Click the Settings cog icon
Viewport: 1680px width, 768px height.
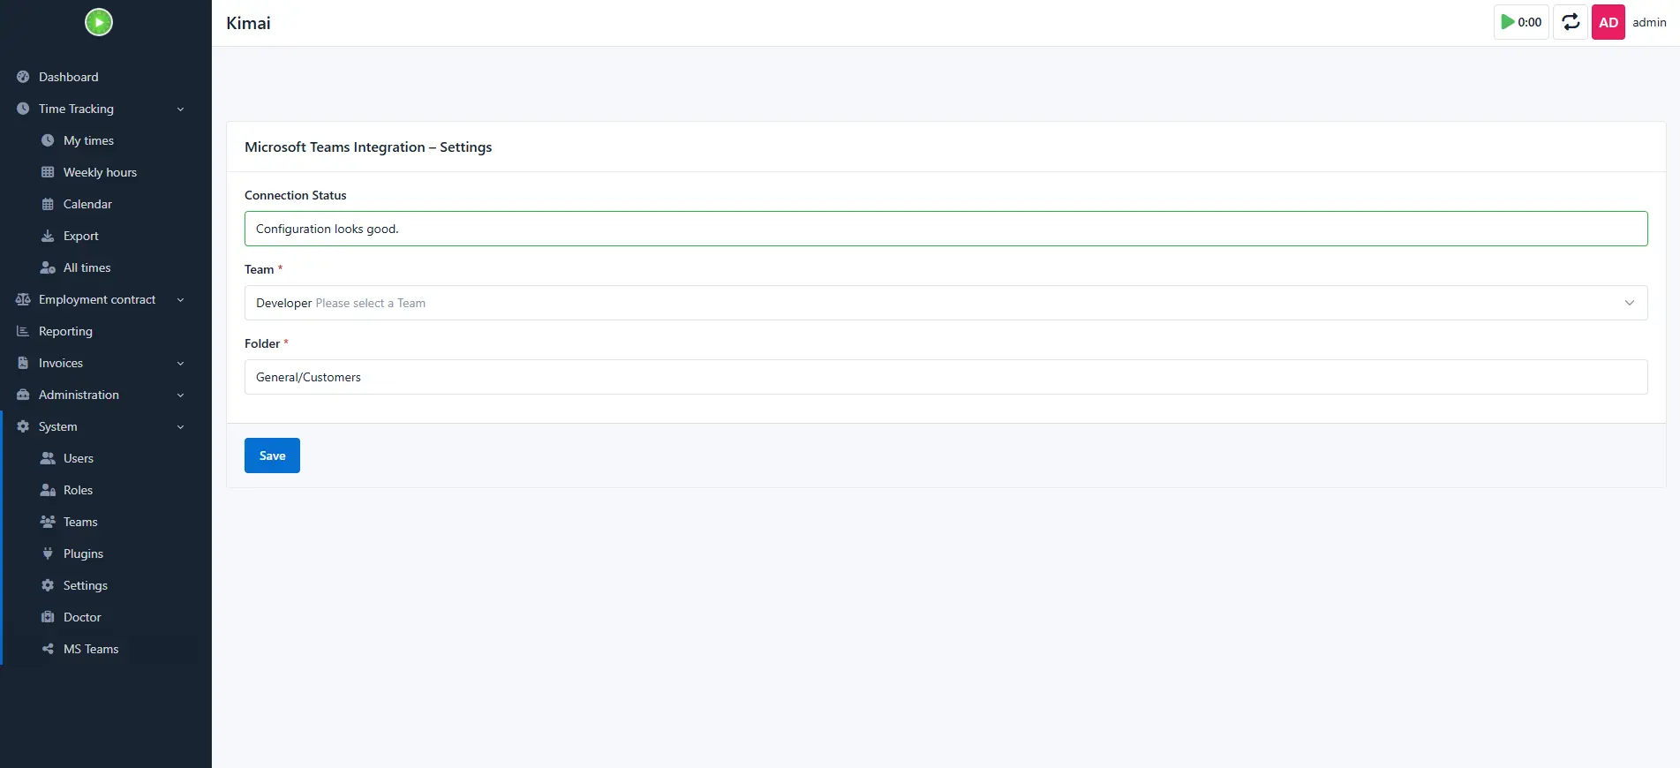coord(48,585)
